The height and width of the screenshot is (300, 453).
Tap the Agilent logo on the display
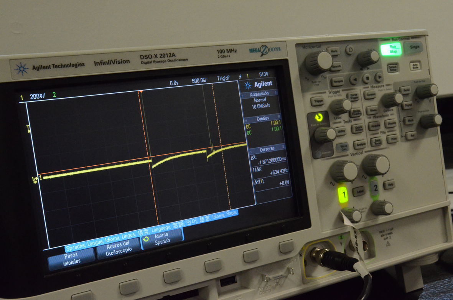click(258, 85)
